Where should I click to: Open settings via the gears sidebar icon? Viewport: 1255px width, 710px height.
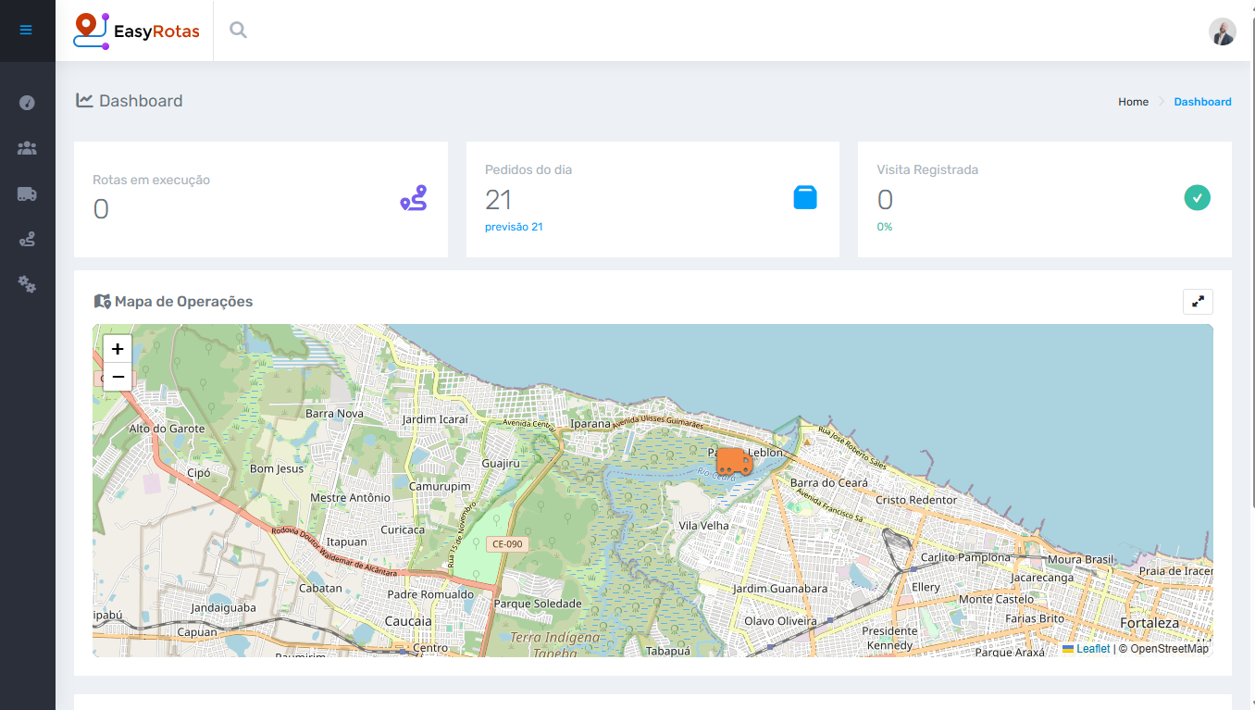[27, 284]
